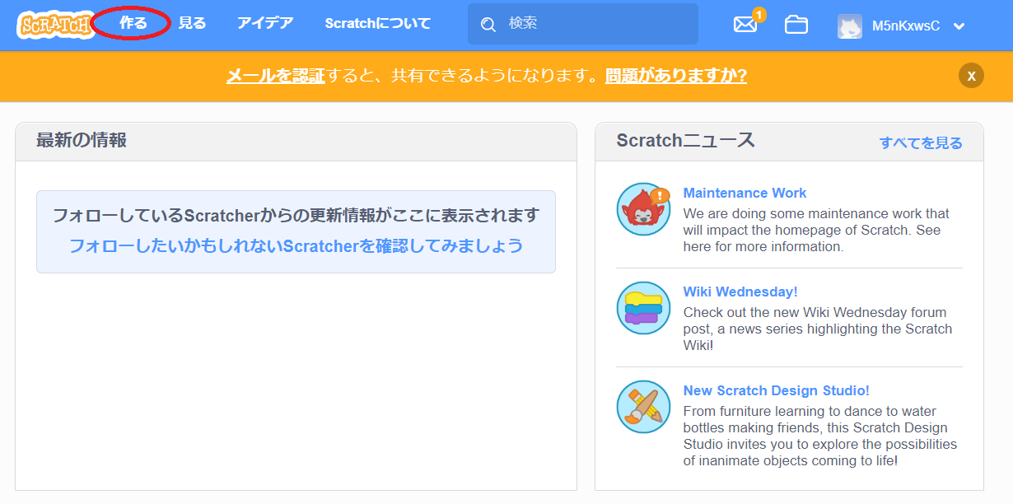The width and height of the screenshot is (1013, 504).
Task: Click the 最新の情報 heading
Action: (82, 140)
